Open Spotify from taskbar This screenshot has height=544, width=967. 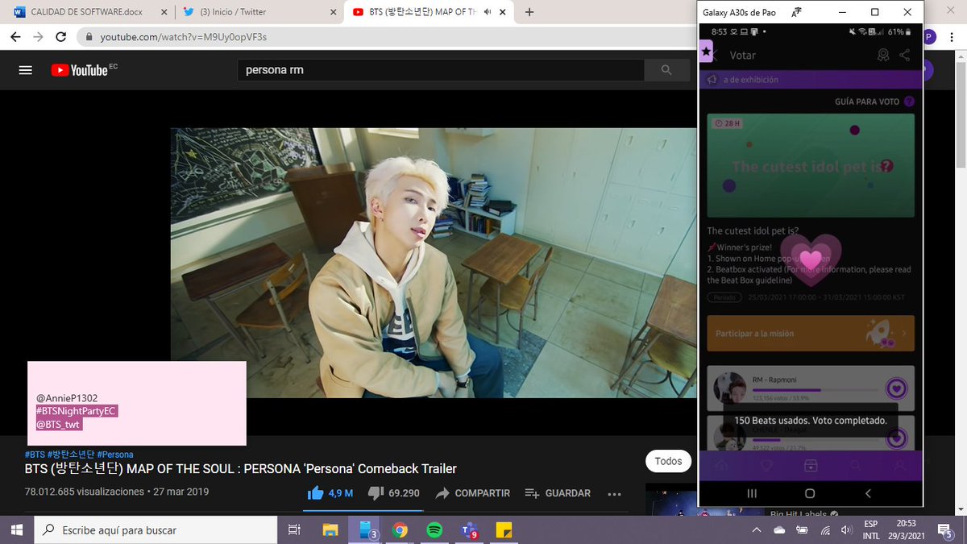coord(434,530)
